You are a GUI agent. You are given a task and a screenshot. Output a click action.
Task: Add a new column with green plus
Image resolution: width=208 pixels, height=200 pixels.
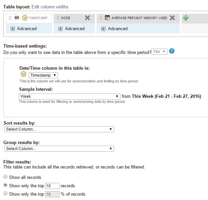[186, 18]
